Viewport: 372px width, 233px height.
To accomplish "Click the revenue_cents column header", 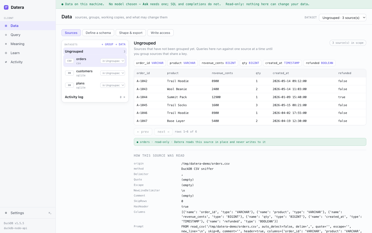I will 222,73.
